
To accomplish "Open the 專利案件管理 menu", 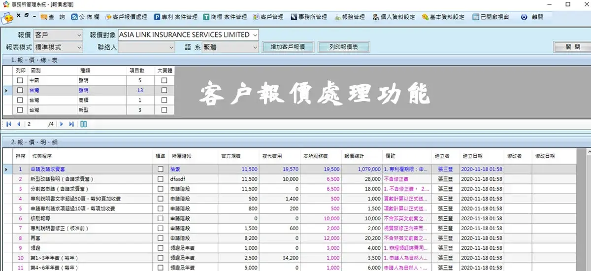I will 176,17.
